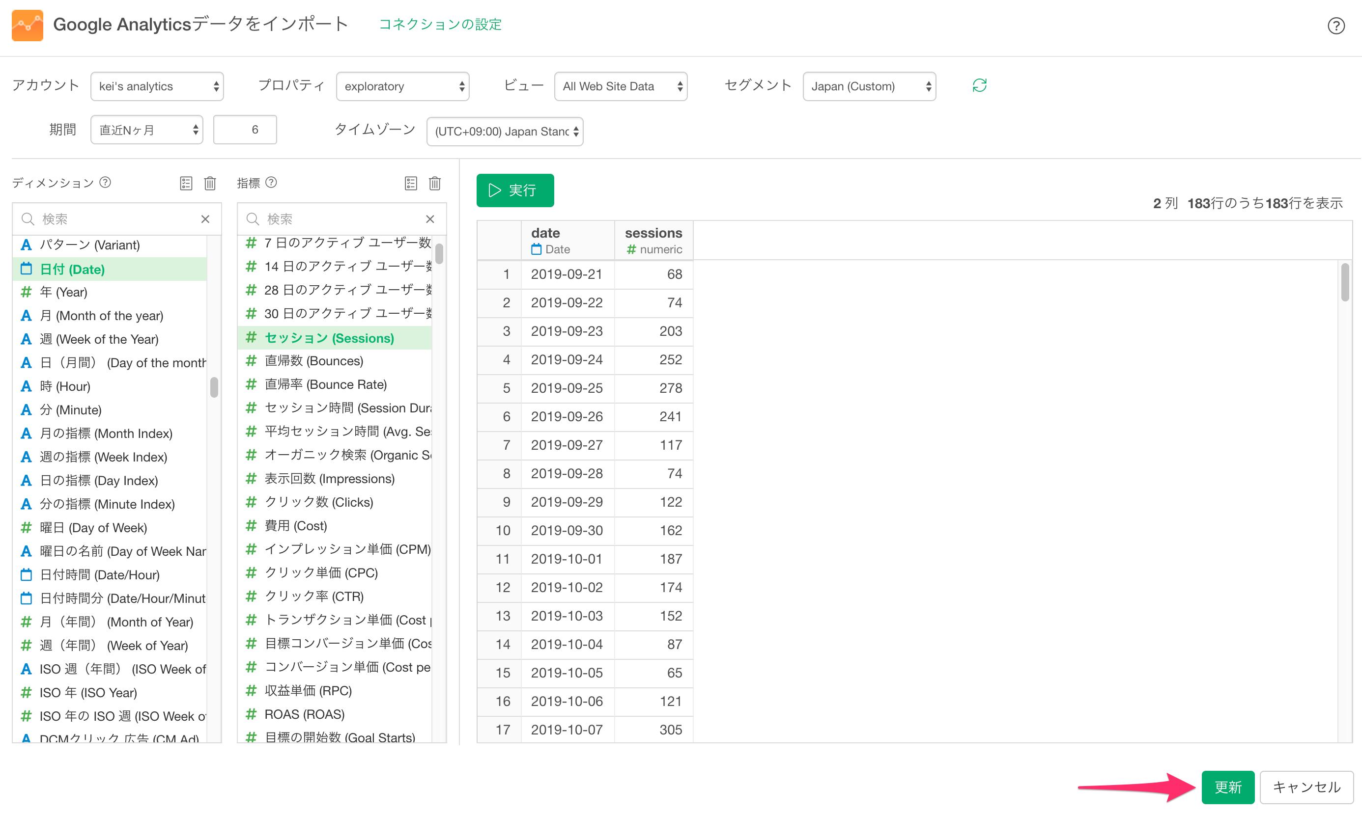Screen dimensions: 1362x814
Task: Select the 月 (Month of the year) dimension
Action: (110, 315)
